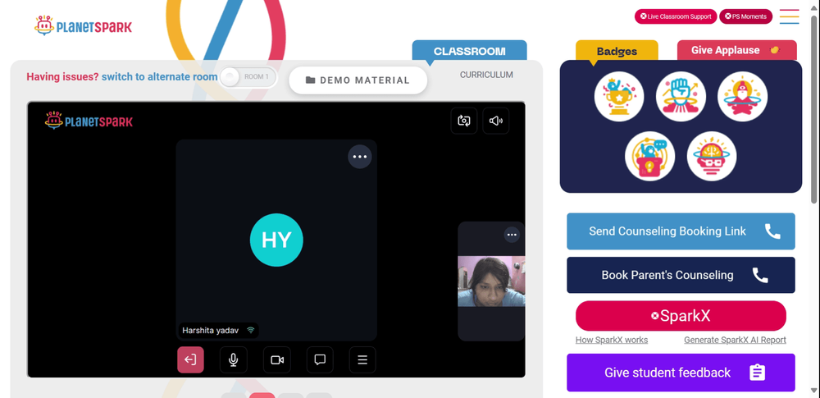Open Live Classroom Support
The width and height of the screenshot is (820, 398).
pyautogui.click(x=676, y=16)
